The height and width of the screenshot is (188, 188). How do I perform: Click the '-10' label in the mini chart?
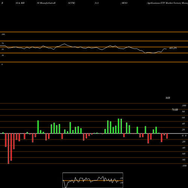[x=121, y=183]
